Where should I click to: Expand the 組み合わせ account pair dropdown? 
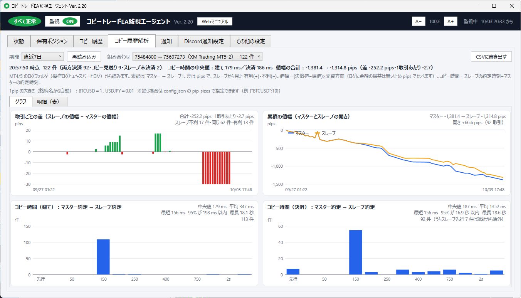pyautogui.click(x=197, y=57)
